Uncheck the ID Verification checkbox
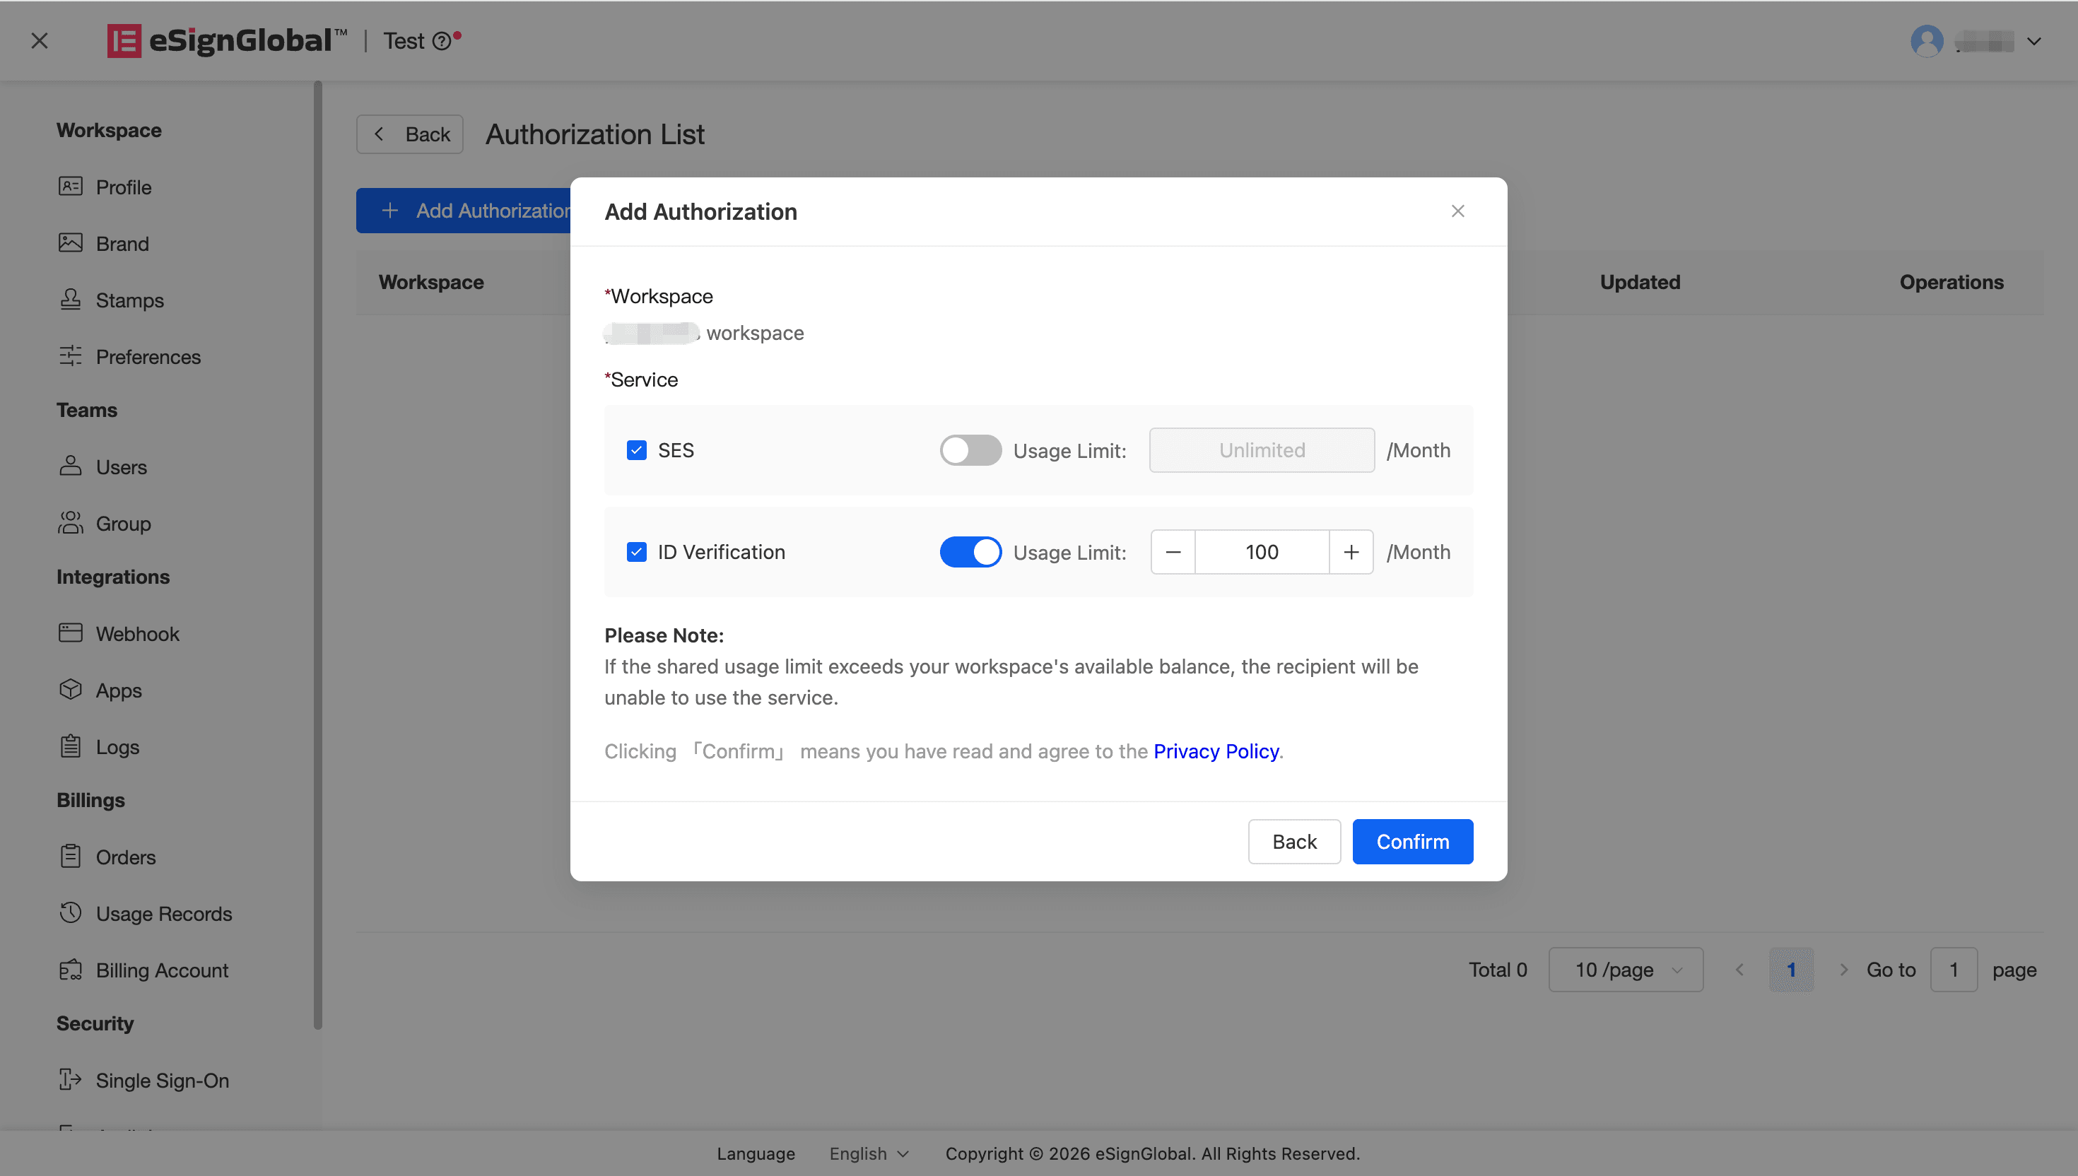 tap(636, 552)
